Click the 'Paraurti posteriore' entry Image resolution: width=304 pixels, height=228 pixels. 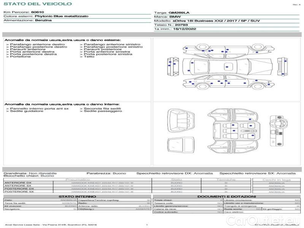point(103,49)
